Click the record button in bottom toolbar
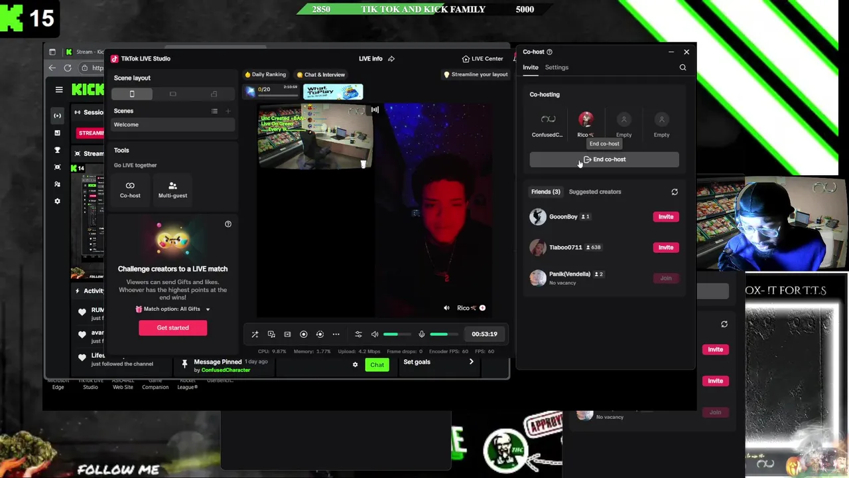Image resolution: width=849 pixels, height=478 pixels. [x=303, y=334]
